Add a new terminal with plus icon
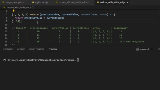160x90 pixels. click(152, 49)
